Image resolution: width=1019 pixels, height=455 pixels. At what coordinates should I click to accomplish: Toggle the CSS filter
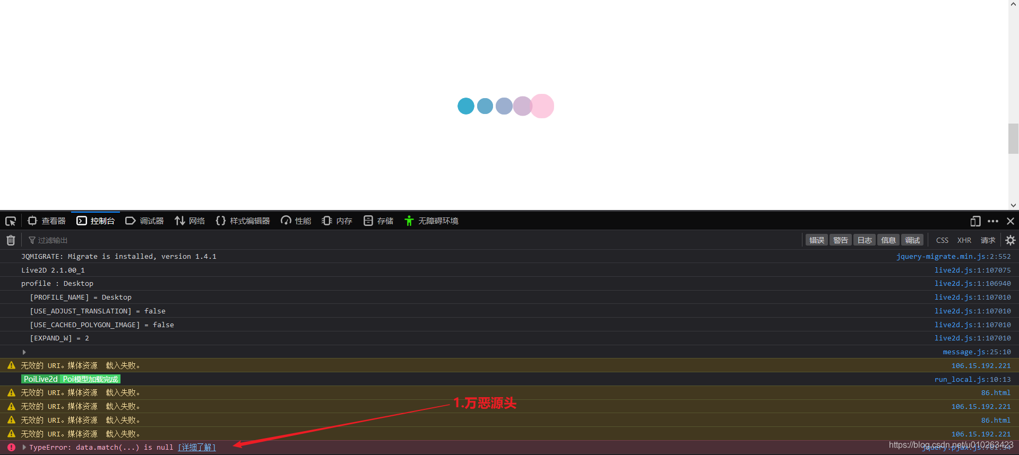942,240
